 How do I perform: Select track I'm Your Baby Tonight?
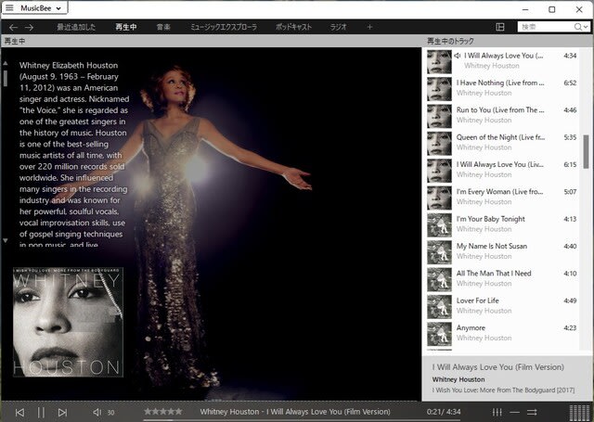(502, 224)
